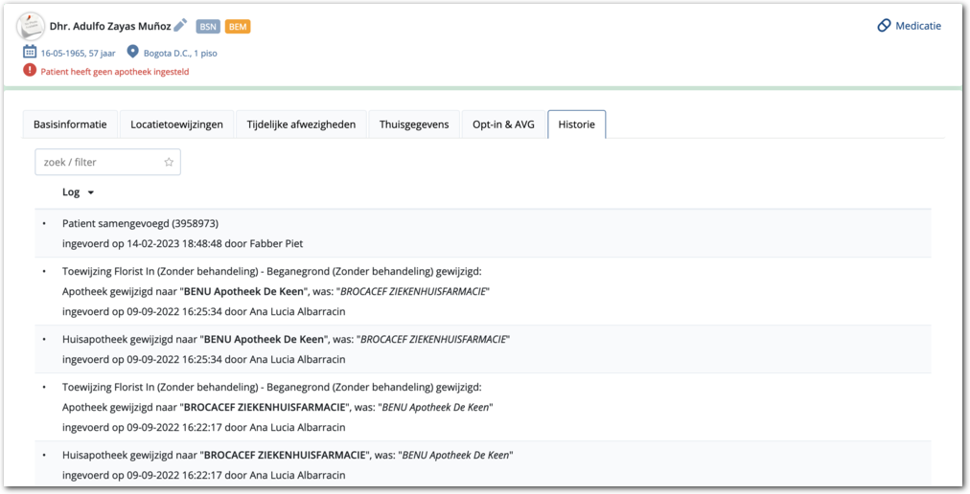Viewport: 970px width, 494px height.
Task: Focus the zoek / filter search field
Action: click(99, 163)
